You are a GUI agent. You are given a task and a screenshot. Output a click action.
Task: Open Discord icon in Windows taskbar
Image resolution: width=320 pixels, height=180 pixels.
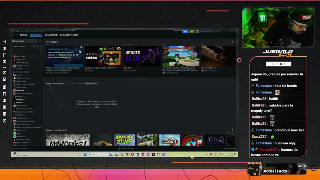[x=148, y=154]
